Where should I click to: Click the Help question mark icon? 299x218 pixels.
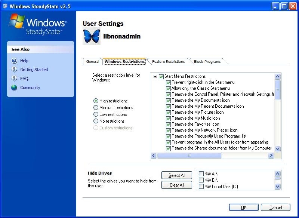(14, 61)
